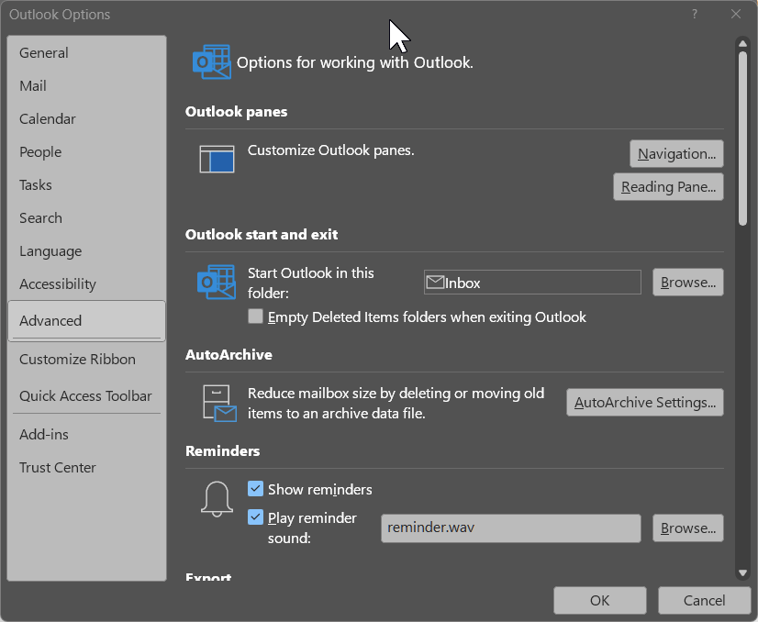Viewport: 758px width, 622px height.
Task: Go to the People options category
Action: [87, 151]
